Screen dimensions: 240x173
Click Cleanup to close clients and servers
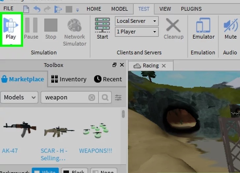(x=173, y=29)
